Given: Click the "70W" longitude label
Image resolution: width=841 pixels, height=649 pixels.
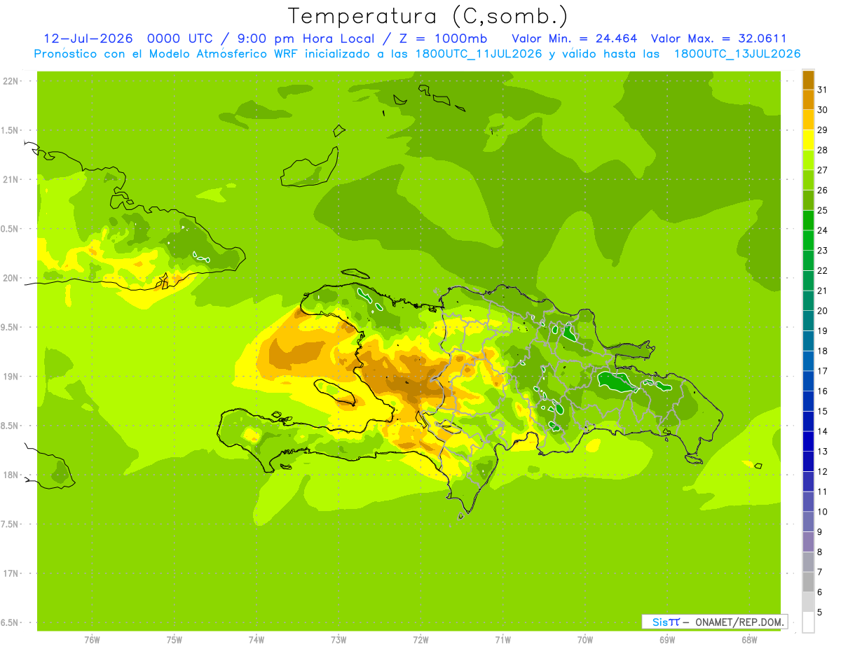Looking at the screenshot, I should [585, 640].
